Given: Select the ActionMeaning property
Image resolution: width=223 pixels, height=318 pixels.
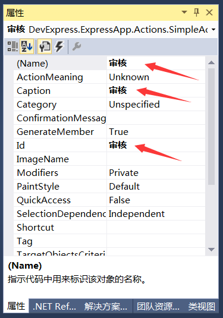Looking at the screenshot, I should 60,77.
